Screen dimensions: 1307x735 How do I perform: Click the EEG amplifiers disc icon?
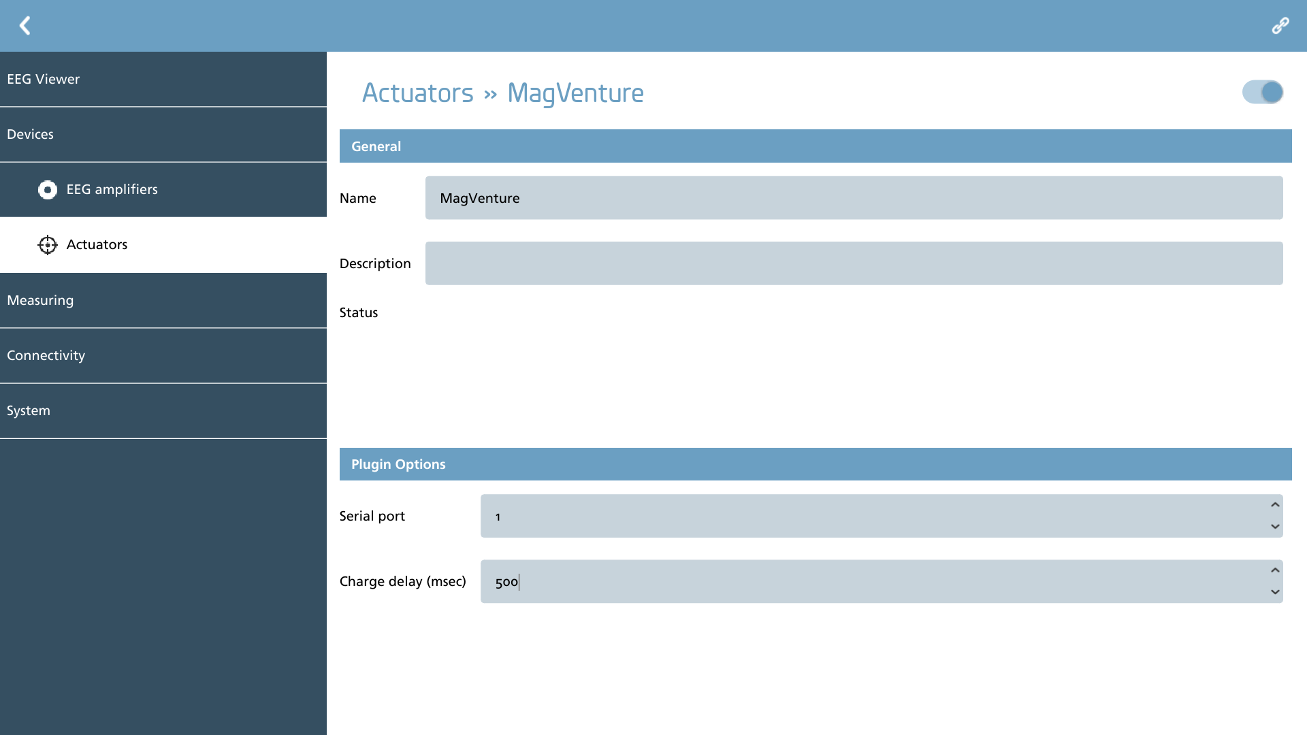point(48,190)
